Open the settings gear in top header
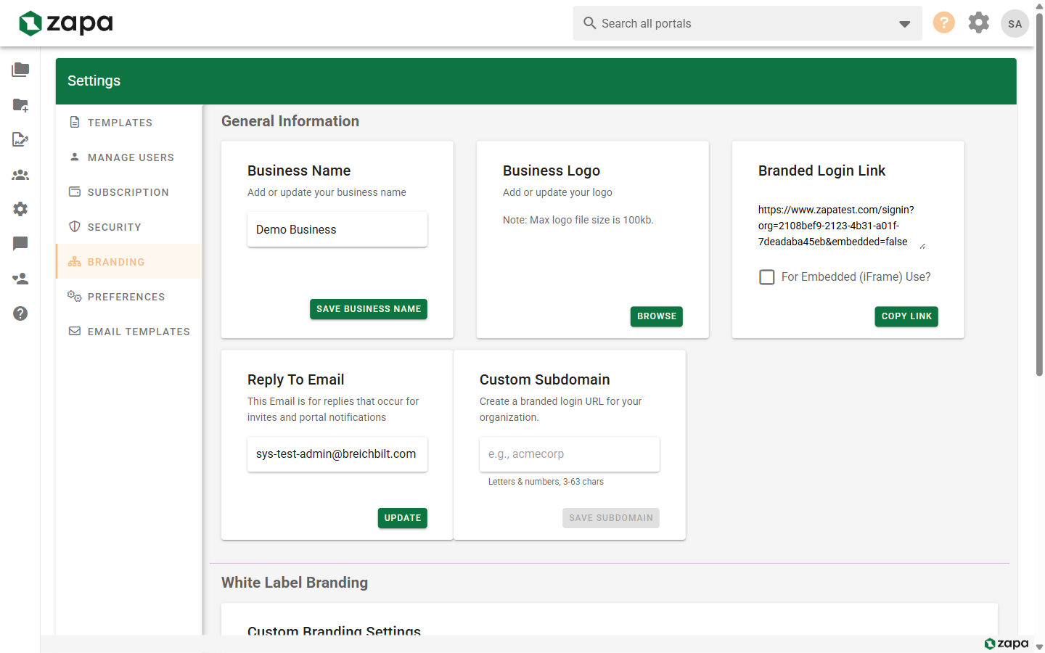The height and width of the screenshot is (653, 1045). click(x=979, y=22)
